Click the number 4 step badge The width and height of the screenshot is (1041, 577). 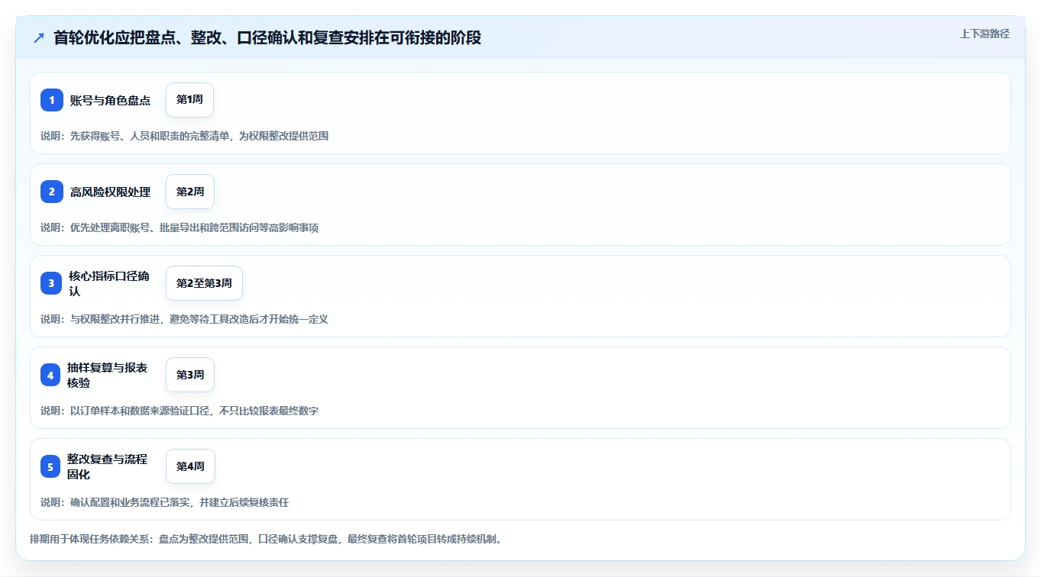coord(50,375)
